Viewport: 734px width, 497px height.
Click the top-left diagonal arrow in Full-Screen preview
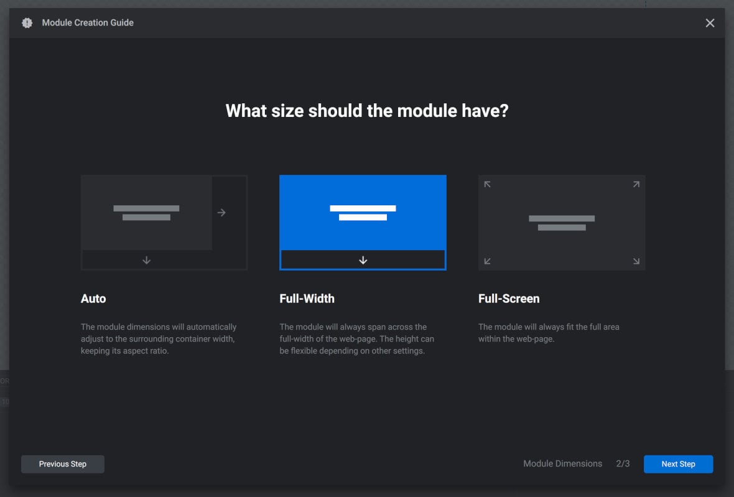tap(486, 183)
